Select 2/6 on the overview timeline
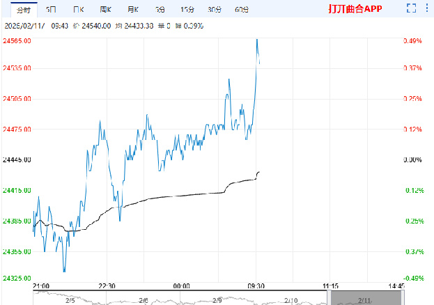 click(143, 300)
